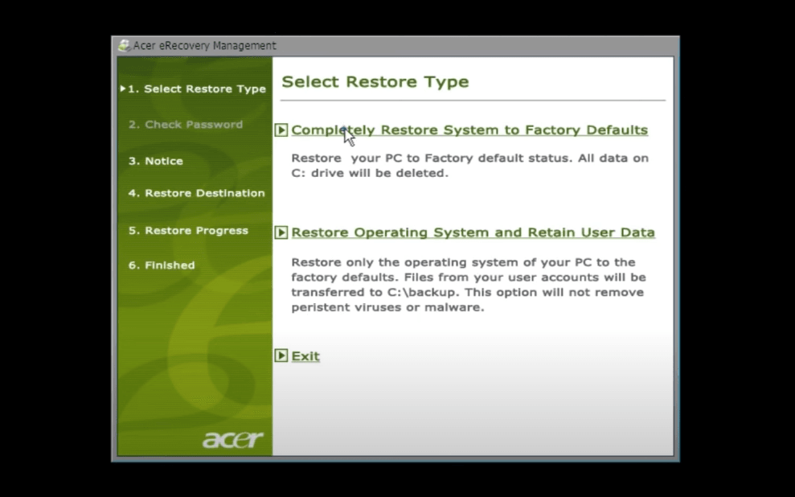This screenshot has height=497, width=795.
Task: Select step 2. Check Password in sidebar
Action: point(186,124)
